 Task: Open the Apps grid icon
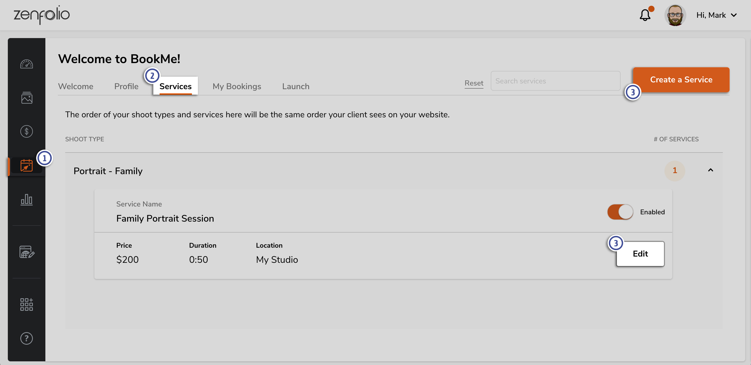tap(26, 304)
